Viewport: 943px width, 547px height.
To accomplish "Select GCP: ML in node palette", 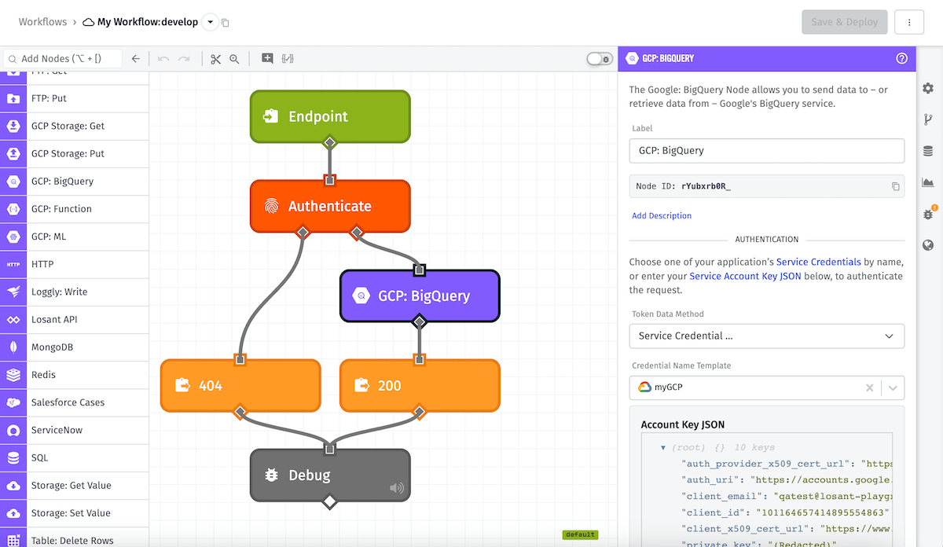I will pyautogui.click(x=75, y=237).
